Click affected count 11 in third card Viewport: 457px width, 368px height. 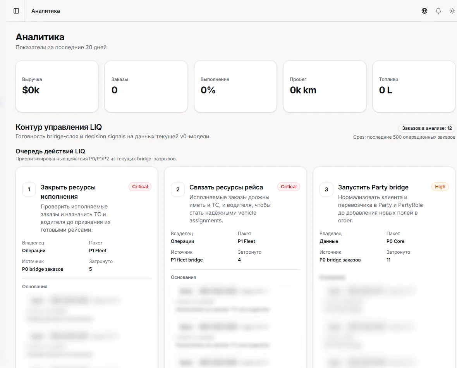click(x=388, y=260)
